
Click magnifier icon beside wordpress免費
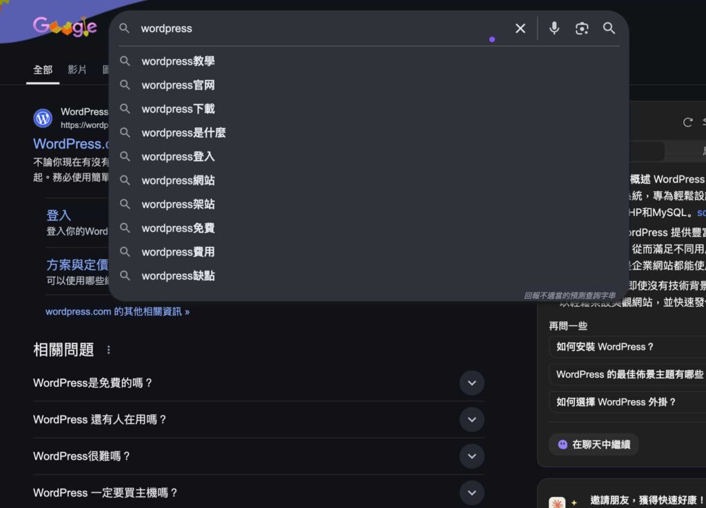pyautogui.click(x=125, y=227)
